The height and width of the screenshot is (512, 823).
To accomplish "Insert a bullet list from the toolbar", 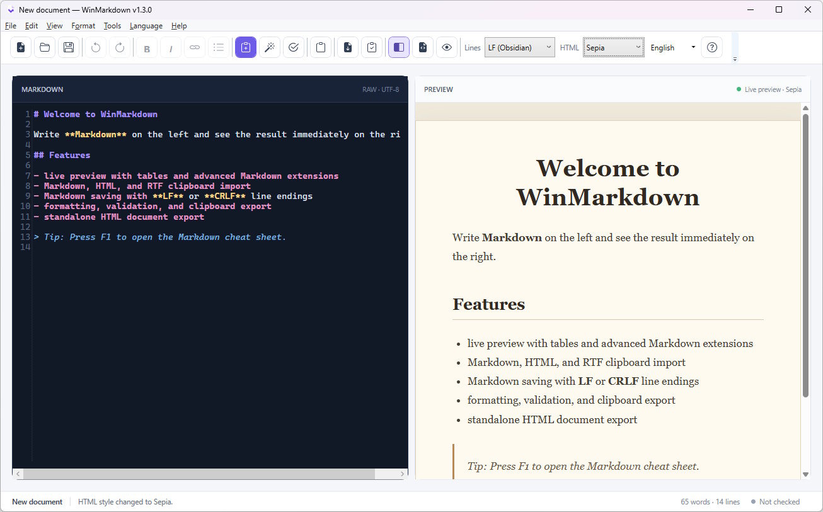I will [219, 47].
